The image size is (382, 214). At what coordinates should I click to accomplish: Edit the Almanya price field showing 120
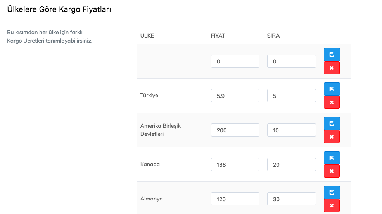click(x=235, y=199)
